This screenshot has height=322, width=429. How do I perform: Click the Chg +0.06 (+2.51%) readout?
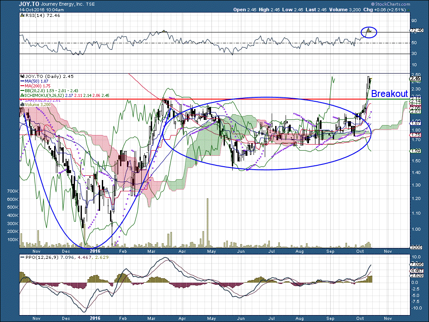click(x=385, y=10)
